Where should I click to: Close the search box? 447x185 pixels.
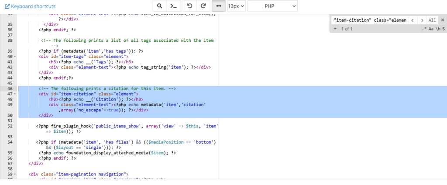click(x=443, y=20)
